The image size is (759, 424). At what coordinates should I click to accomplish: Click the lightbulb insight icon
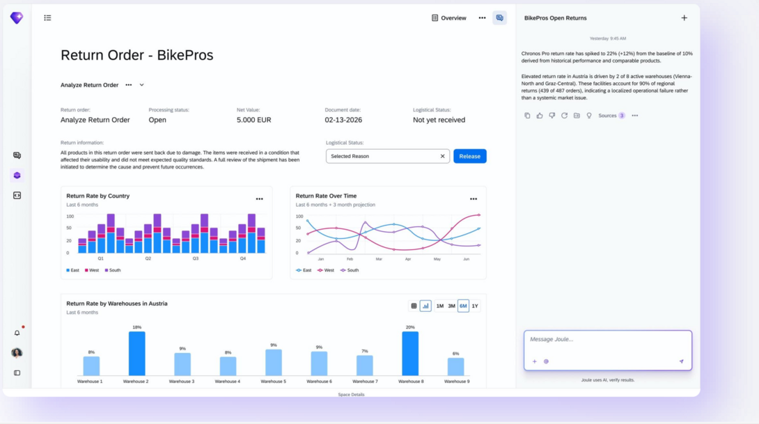[x=589, y=116]
